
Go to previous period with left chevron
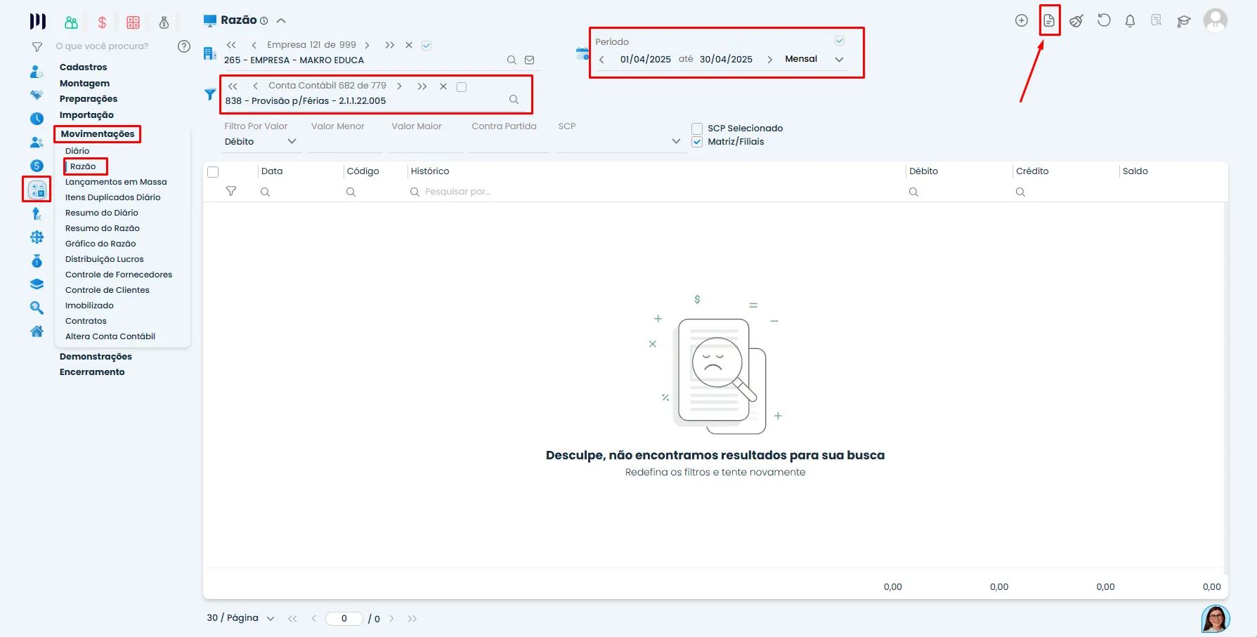pyautogui.click(x=601, y=60)
